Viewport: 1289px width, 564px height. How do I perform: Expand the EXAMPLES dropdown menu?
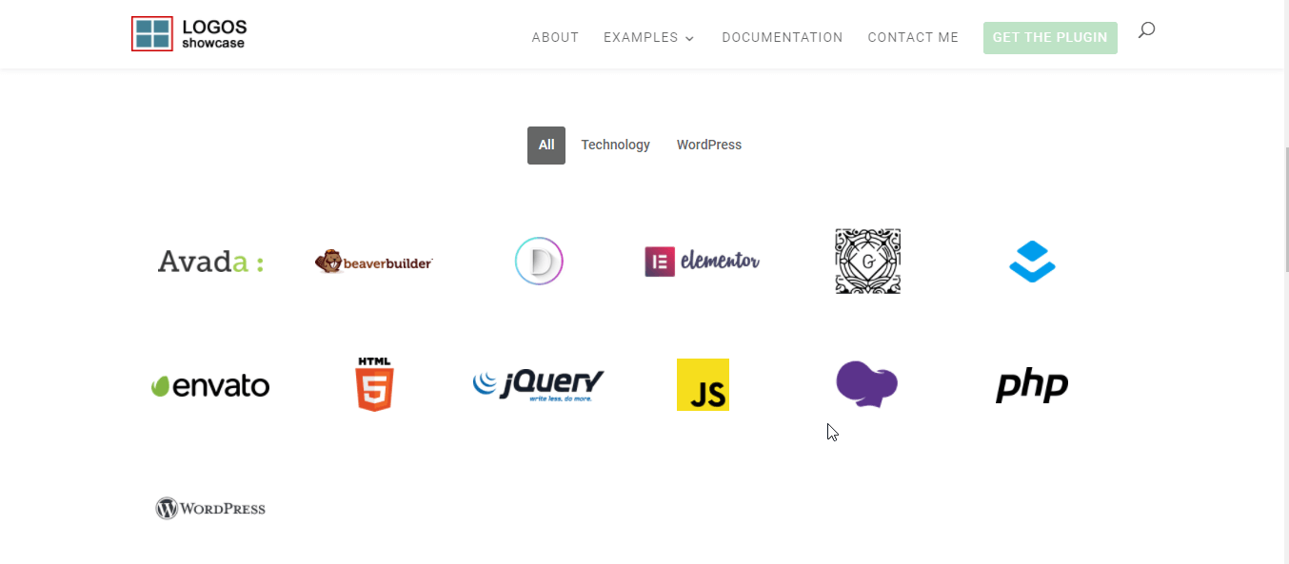pyautogui.click(x=648, y=37)
